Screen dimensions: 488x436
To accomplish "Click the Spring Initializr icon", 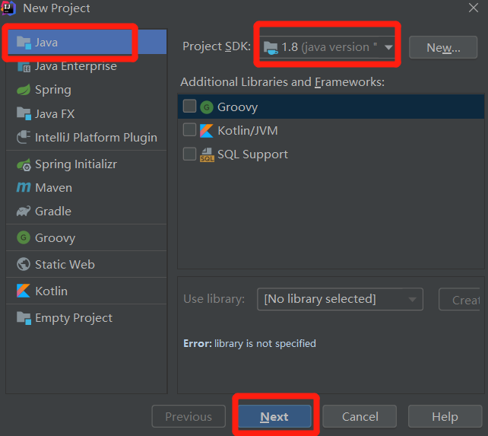I will pos(23,164).
